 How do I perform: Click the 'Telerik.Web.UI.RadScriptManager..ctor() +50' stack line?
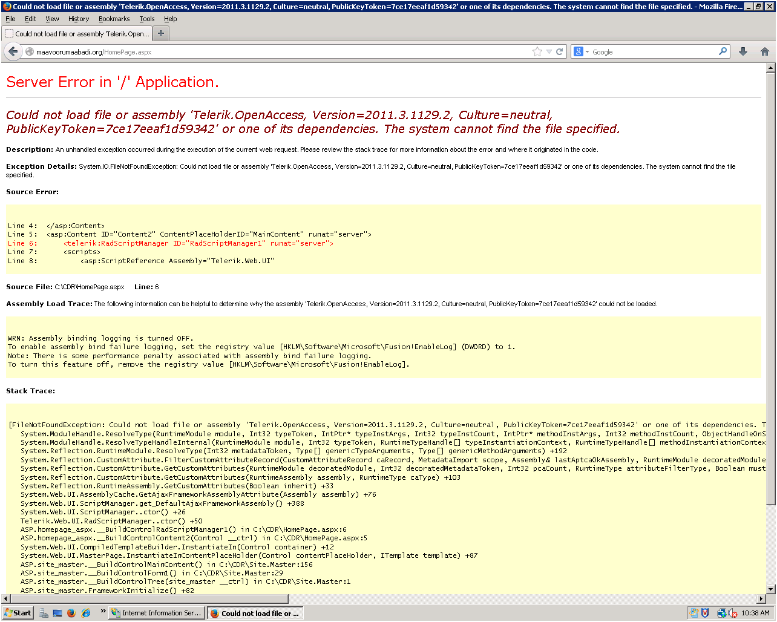[111, 521]
